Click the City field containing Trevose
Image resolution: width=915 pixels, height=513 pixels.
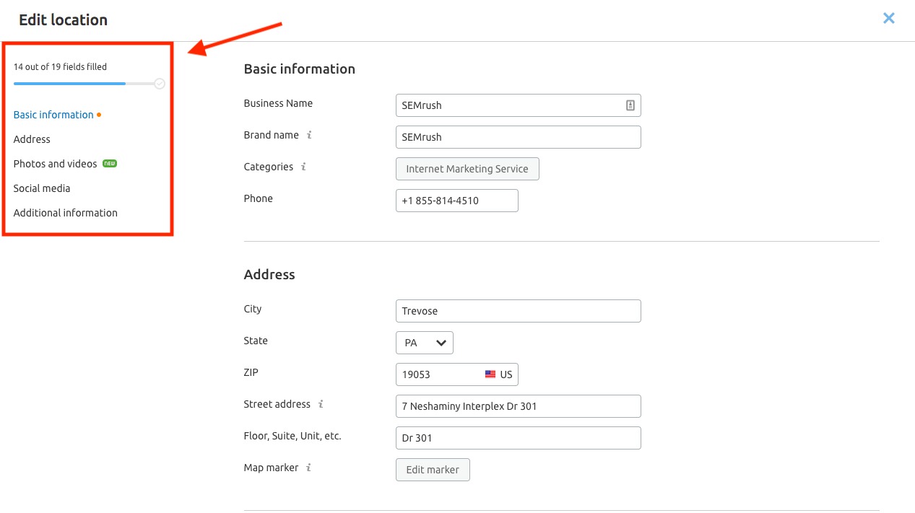pyautogui.click(x=519, y=311)
